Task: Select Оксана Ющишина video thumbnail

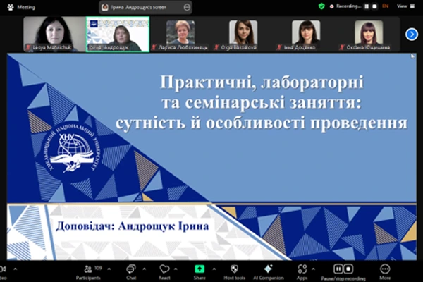Action: [369, 35]
